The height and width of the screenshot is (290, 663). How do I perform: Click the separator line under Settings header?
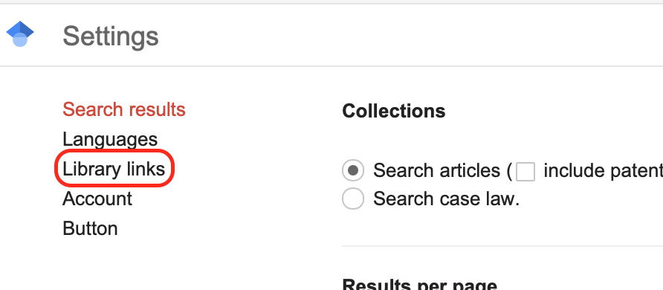(331, 66)
